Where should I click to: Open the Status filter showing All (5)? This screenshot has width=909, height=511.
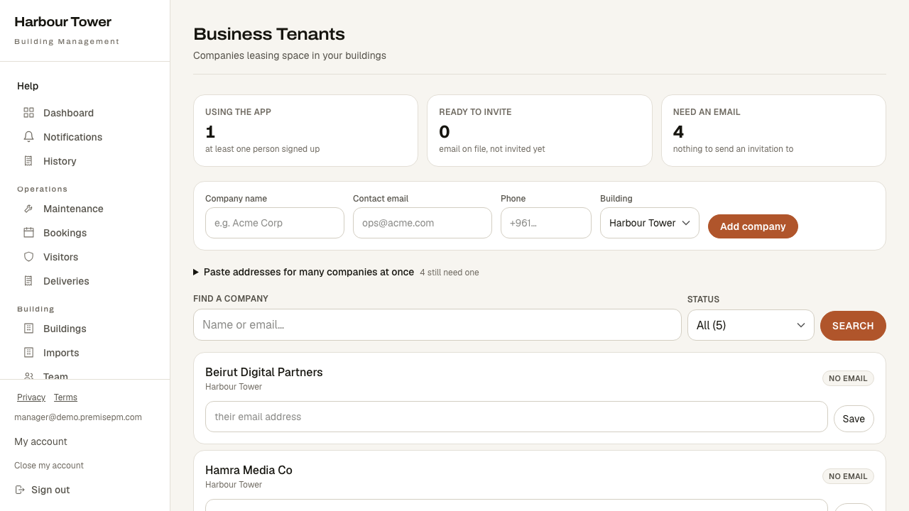(x=751, y=325)
